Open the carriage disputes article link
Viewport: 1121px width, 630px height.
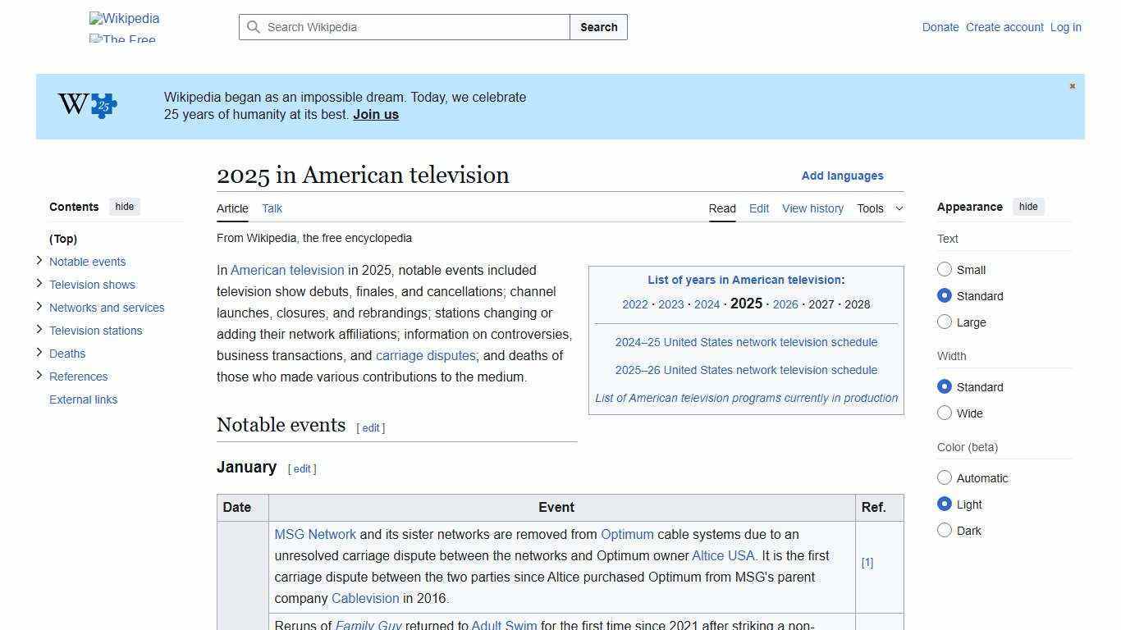(x=426, y=355)
